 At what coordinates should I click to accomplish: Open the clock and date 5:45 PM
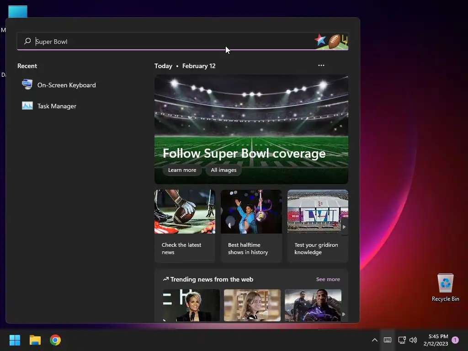tap(436, 340)
